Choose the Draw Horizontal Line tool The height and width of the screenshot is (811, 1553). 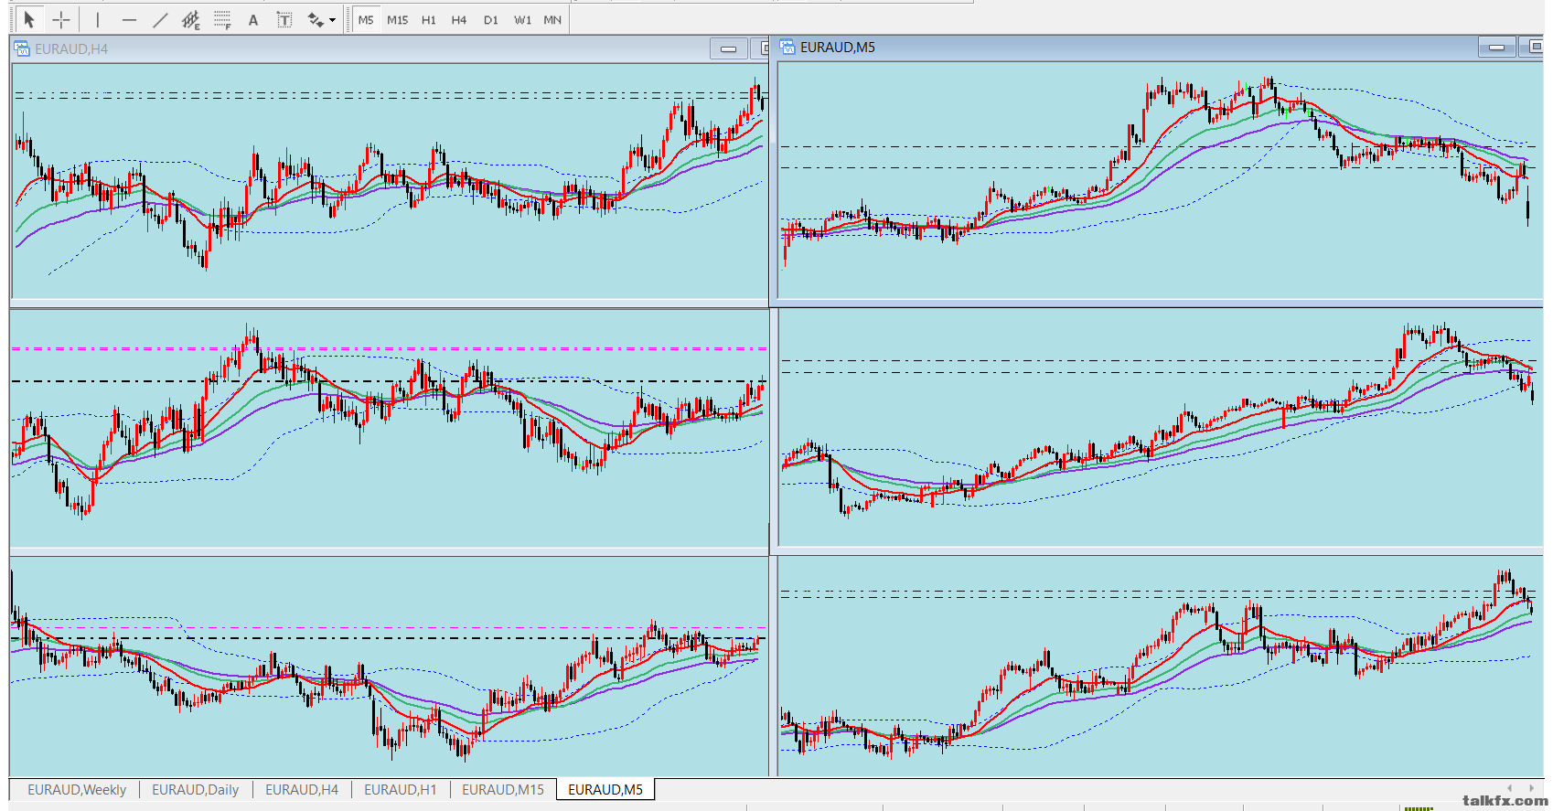coord(129,19)
